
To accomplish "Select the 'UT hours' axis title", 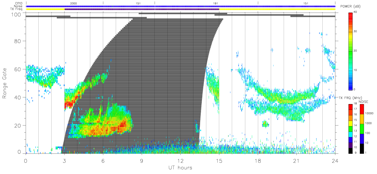I will [x=180, y=168].
